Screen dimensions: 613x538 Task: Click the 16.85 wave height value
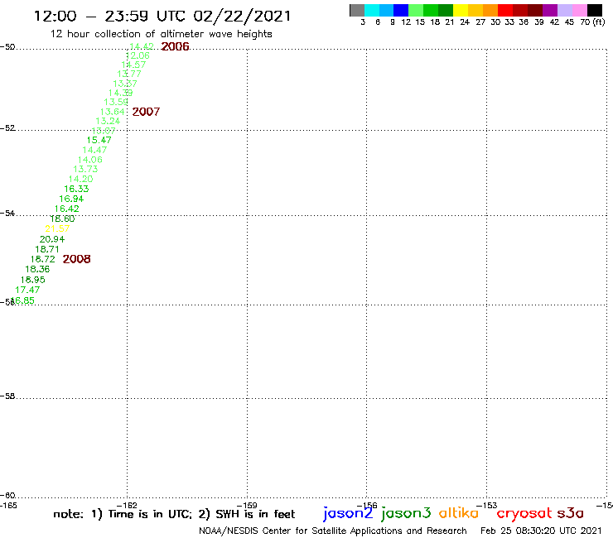[x=22, y=300]
